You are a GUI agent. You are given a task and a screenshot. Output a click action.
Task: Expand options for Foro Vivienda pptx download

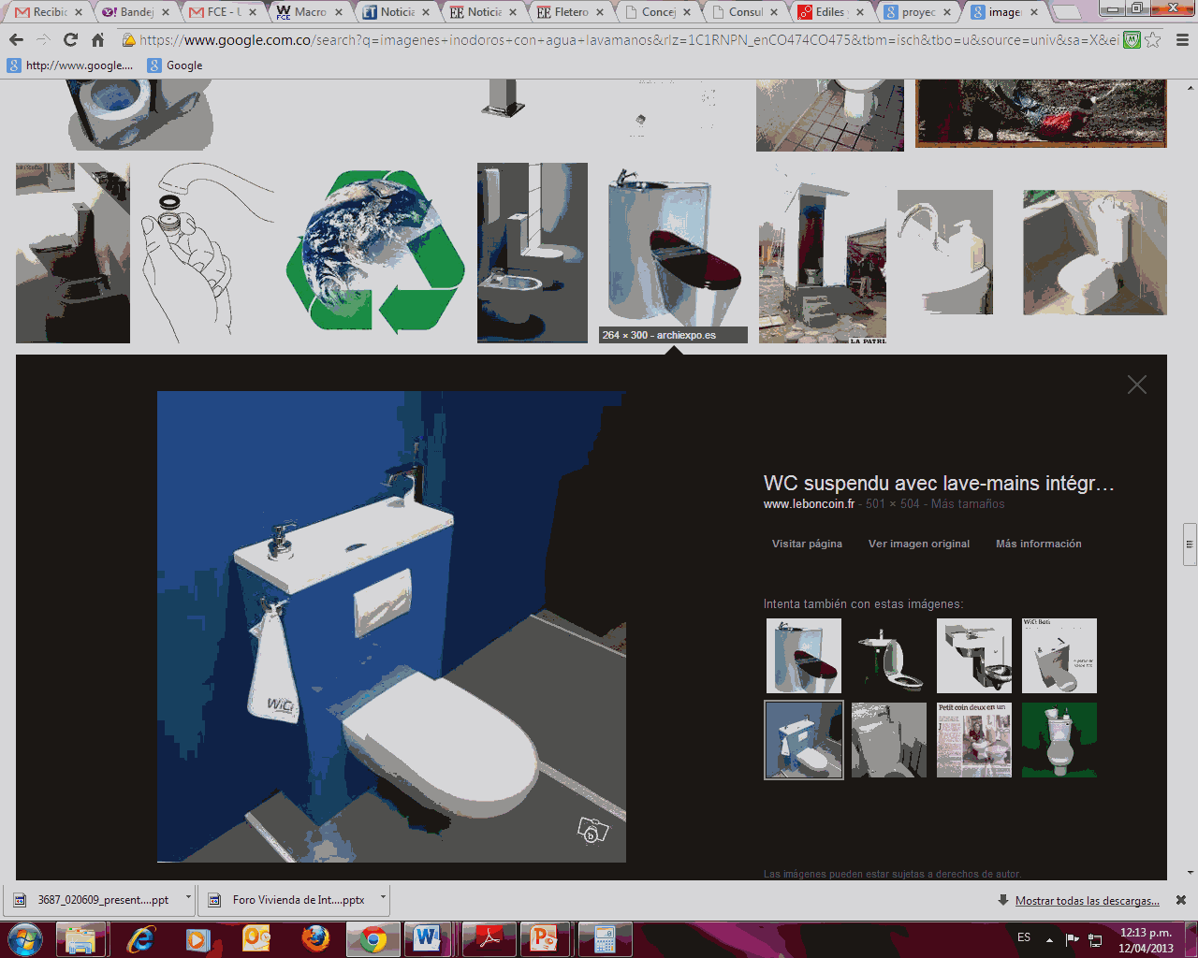coord(383,898)
